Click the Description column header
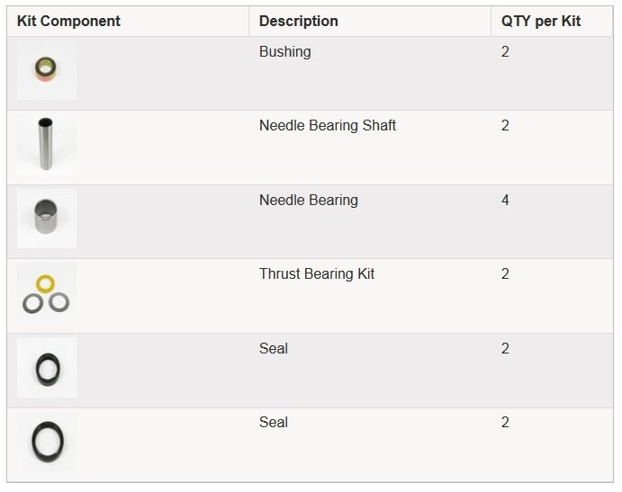This screenshot has width=622, height=492. coord(299,21)
